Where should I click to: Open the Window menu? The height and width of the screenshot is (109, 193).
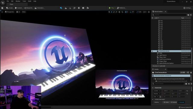click(x=18, y=1)
